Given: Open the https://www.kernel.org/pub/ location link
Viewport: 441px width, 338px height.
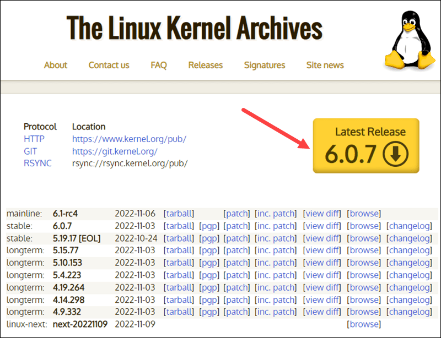Looking at the screenshot, I should 129,139.
